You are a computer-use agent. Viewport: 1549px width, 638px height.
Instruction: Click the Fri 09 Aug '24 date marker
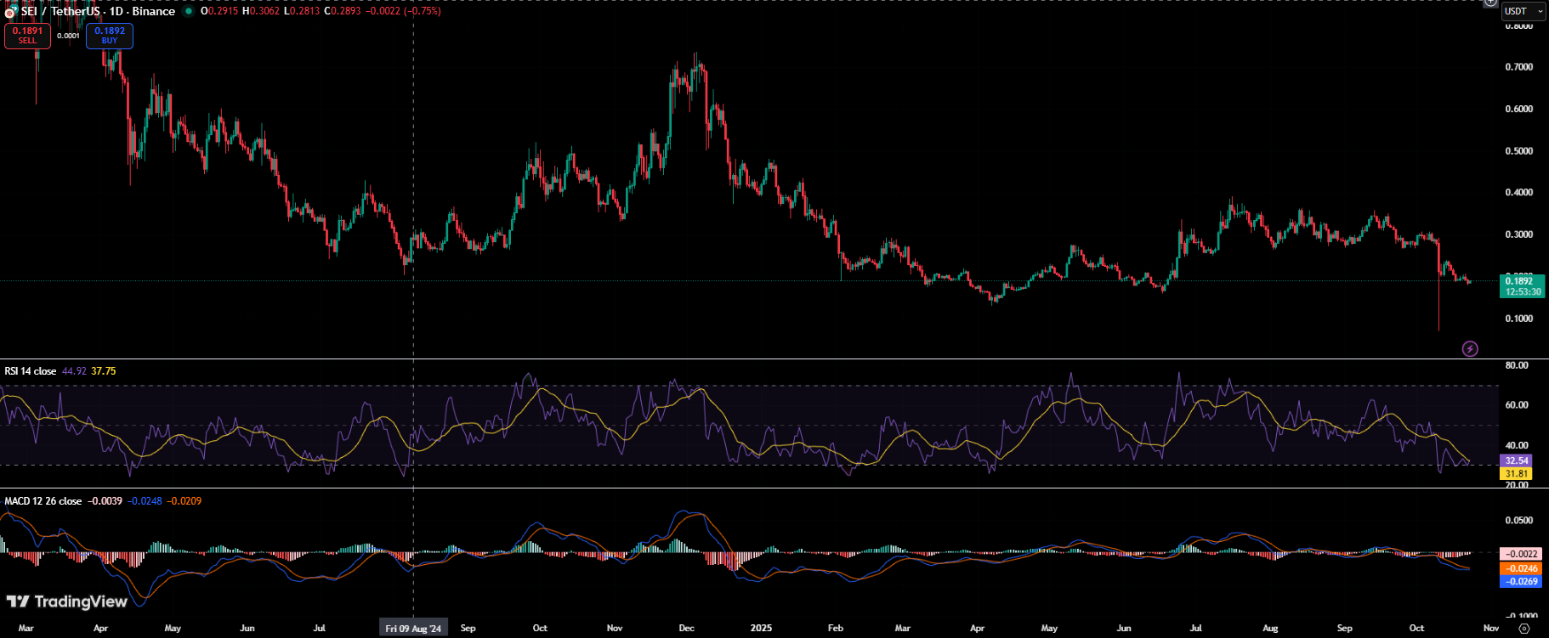413,629
